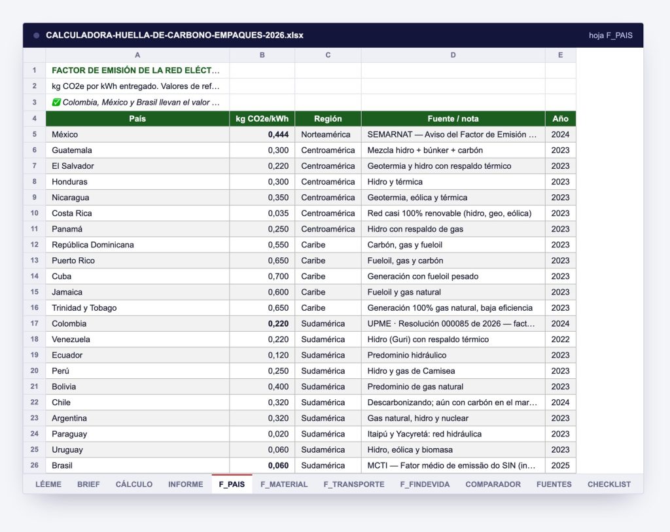This screenshot has width=670, height=532.
Task: Click the SEMARNAT source cell
Action: pyautogui.click(x=453, y=134)
